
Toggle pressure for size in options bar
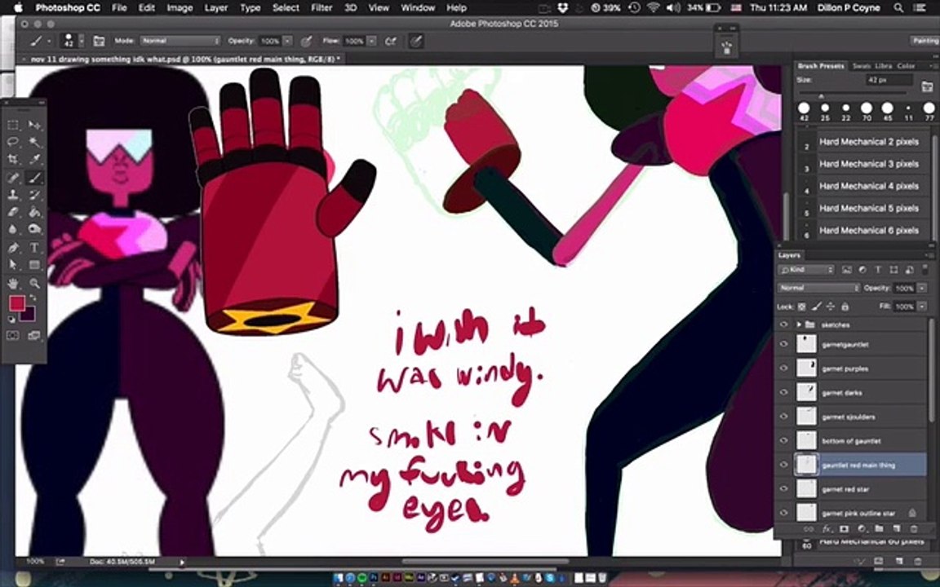point(416,41)
